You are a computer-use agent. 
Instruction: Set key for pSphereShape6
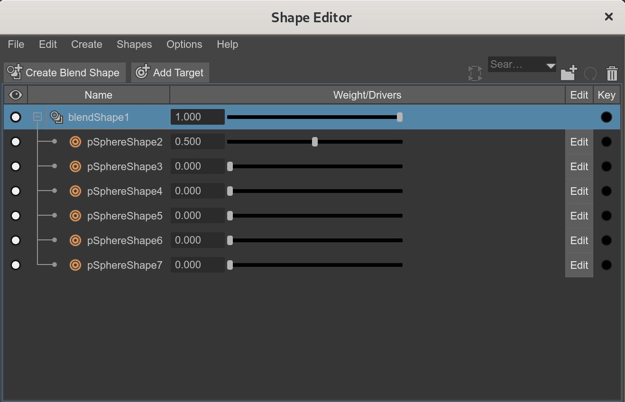pyautogui.click(x=607, y=240)
